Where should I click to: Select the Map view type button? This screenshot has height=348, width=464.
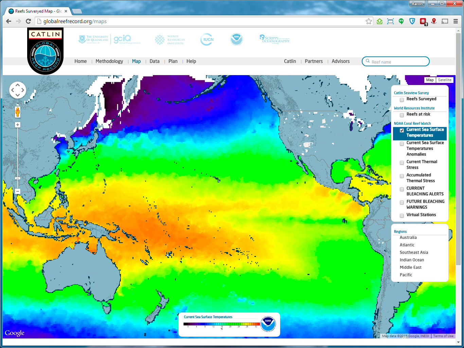430,80
